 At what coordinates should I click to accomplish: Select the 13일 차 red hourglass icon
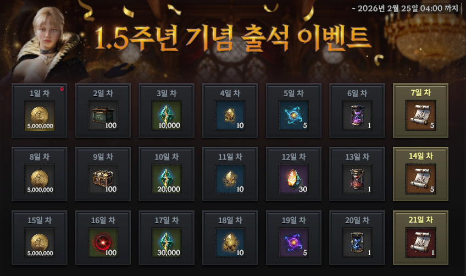pyautogui.click(x=357, y=179)
